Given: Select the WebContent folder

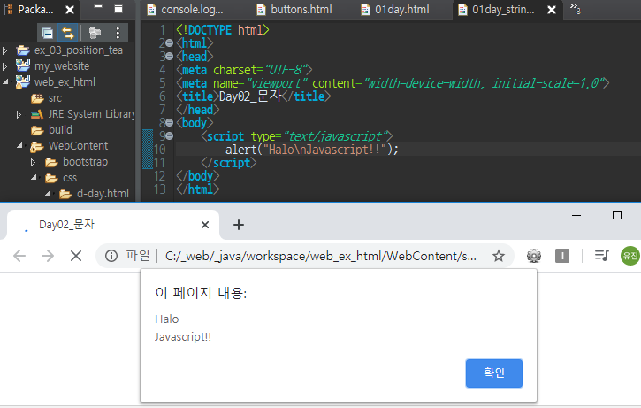Looking at the screenshot, I should [x=69, y=146].
